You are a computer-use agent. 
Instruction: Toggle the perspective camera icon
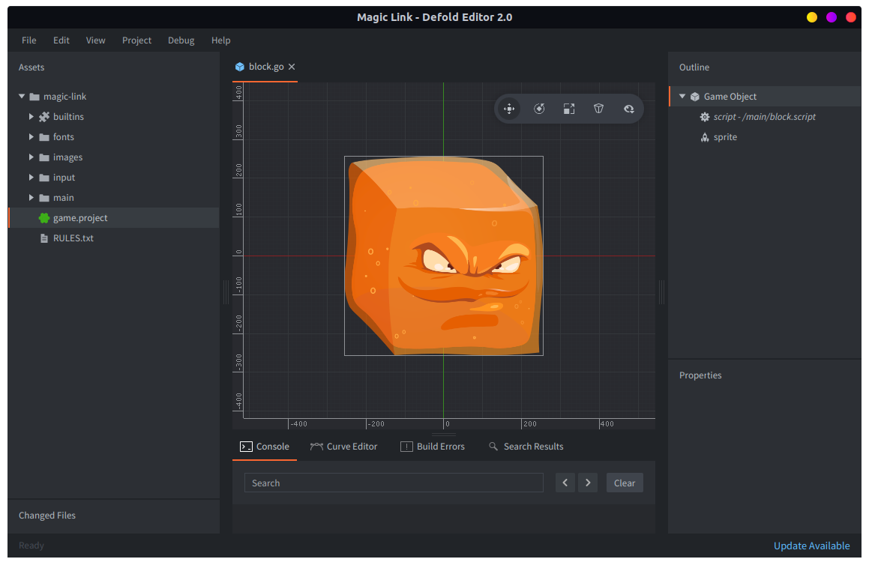tap(598, 109)
